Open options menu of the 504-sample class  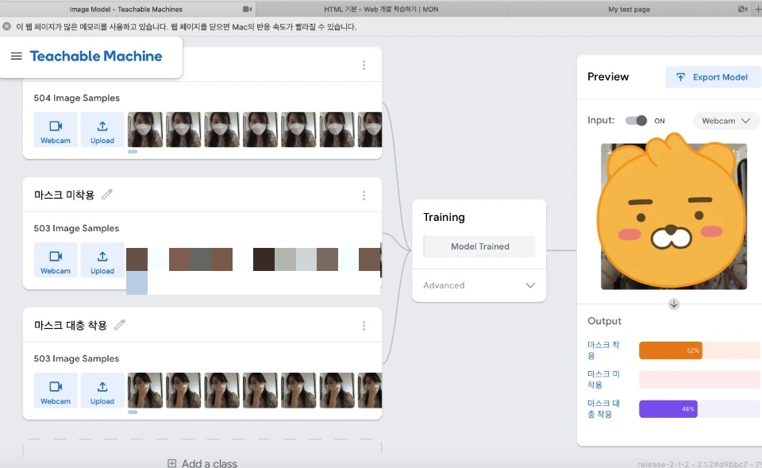364,65
